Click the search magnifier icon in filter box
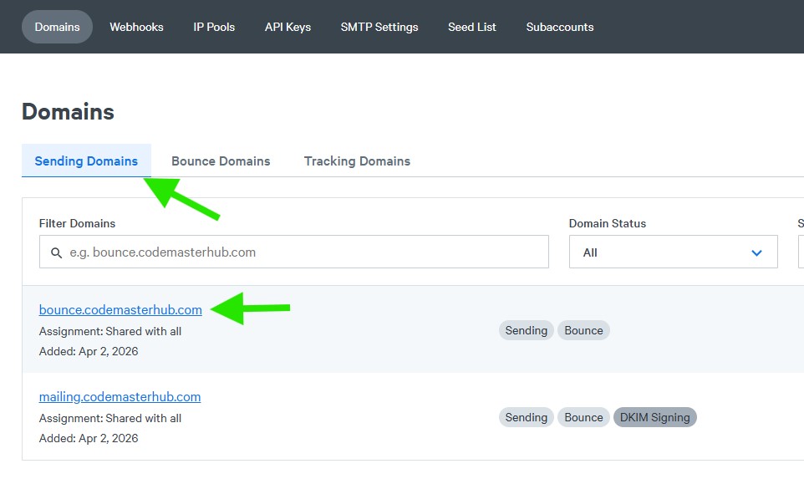The width and height of the screenshot is (804, 479). (57, 252)
